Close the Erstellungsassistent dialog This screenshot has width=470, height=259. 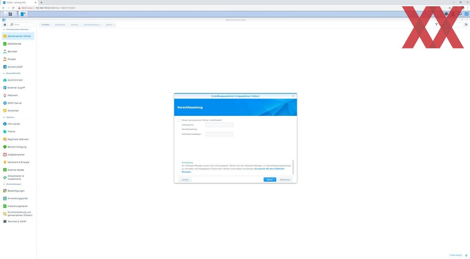click(x=293, y=96)
